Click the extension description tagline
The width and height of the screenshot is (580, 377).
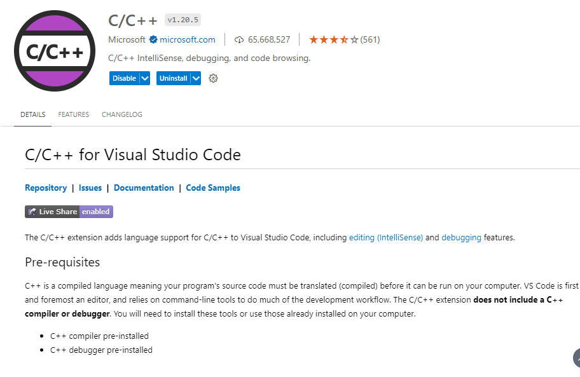pyautogui.click(x=209, y=58)
